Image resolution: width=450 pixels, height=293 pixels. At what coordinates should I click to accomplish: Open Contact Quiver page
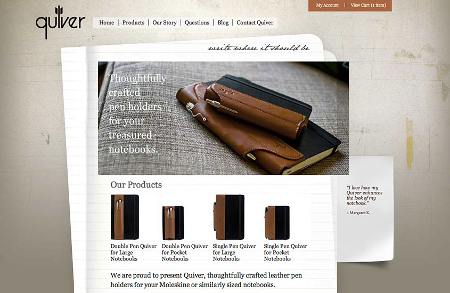coord(255,23)
